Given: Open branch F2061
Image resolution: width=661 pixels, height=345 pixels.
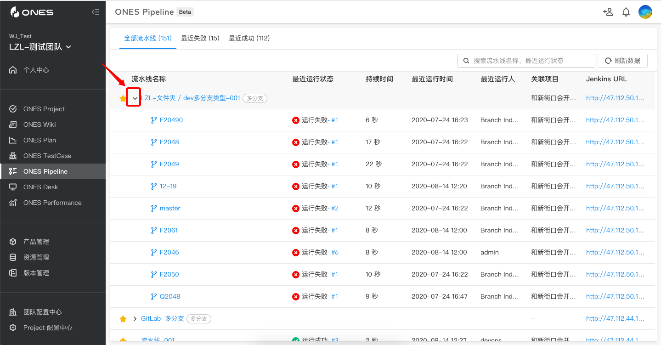Looking at the screenshot, I should point(169,230).
